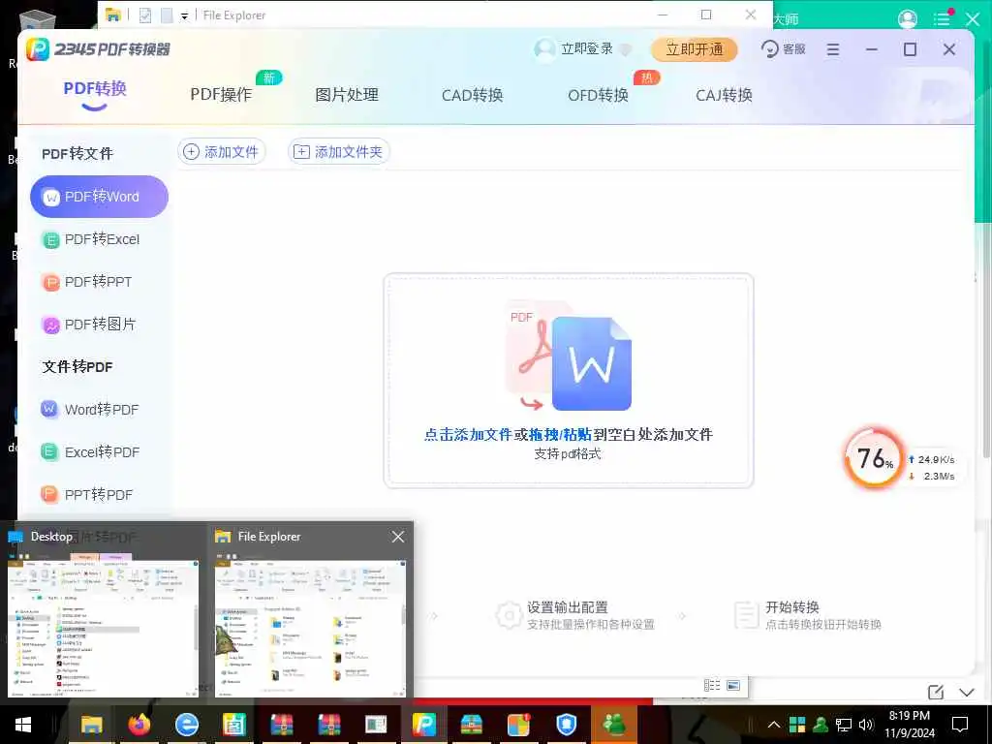Click the user avatar icon beside 立即登录
992x744 pixels.
coord(544,49)
